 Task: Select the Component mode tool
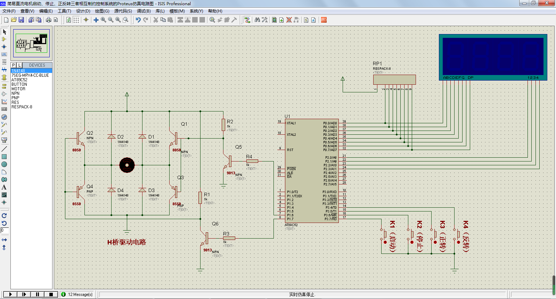(x=4, y=39)
